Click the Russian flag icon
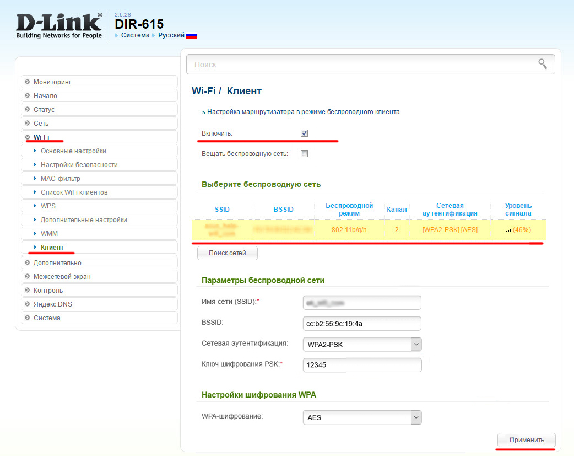This screenshot has width=574, height=456. [x=192, y=35]
